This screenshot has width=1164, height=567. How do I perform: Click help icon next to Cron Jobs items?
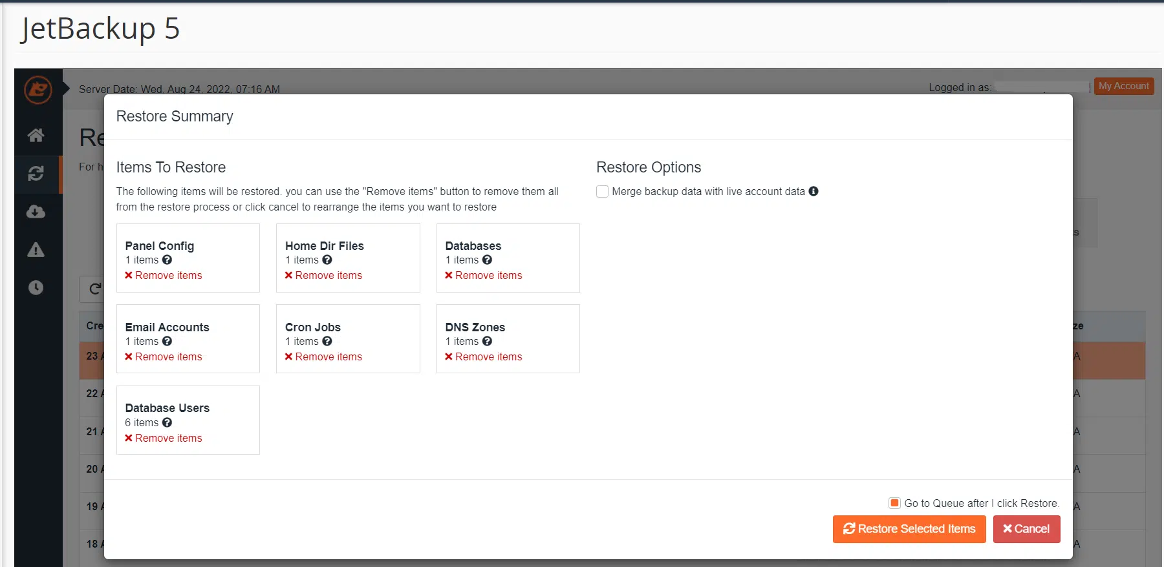327,341
